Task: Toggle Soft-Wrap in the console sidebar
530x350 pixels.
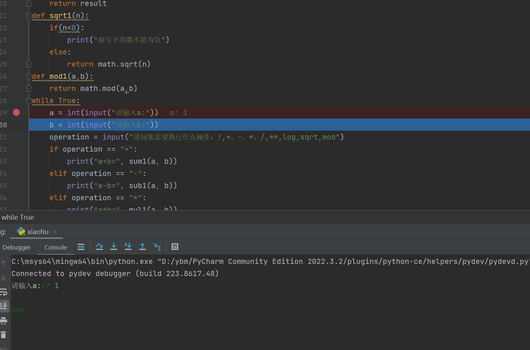Action: pos(4,292)
